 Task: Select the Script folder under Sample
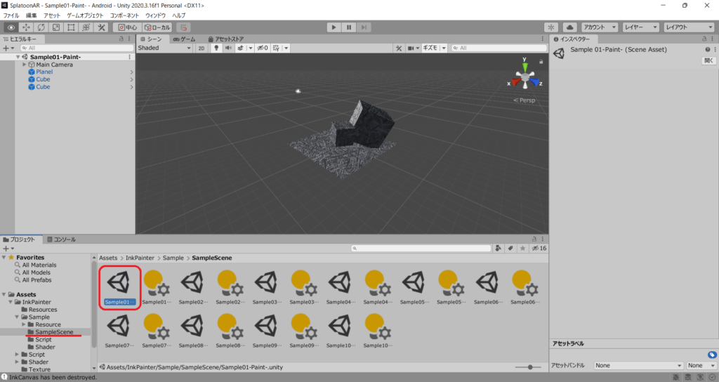tap(44, 339)
